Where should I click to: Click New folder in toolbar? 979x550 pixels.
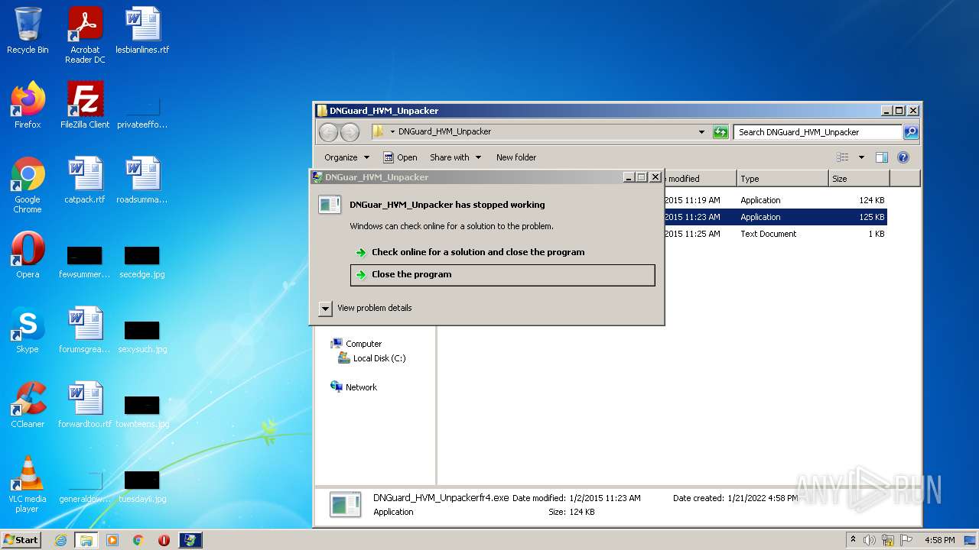click(516, 157)
